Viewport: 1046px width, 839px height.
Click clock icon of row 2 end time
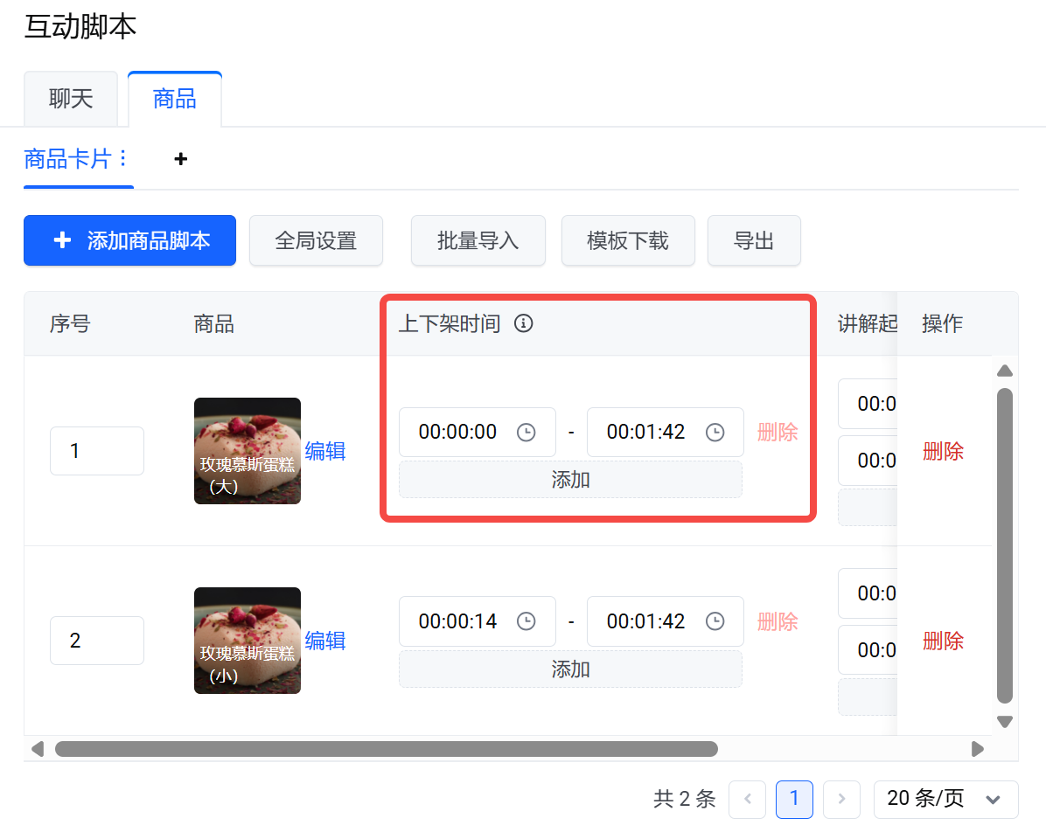tap(715, 621)
